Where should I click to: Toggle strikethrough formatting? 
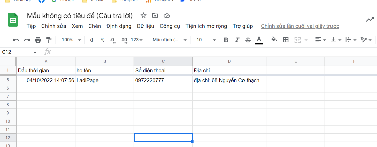(248, 40)
